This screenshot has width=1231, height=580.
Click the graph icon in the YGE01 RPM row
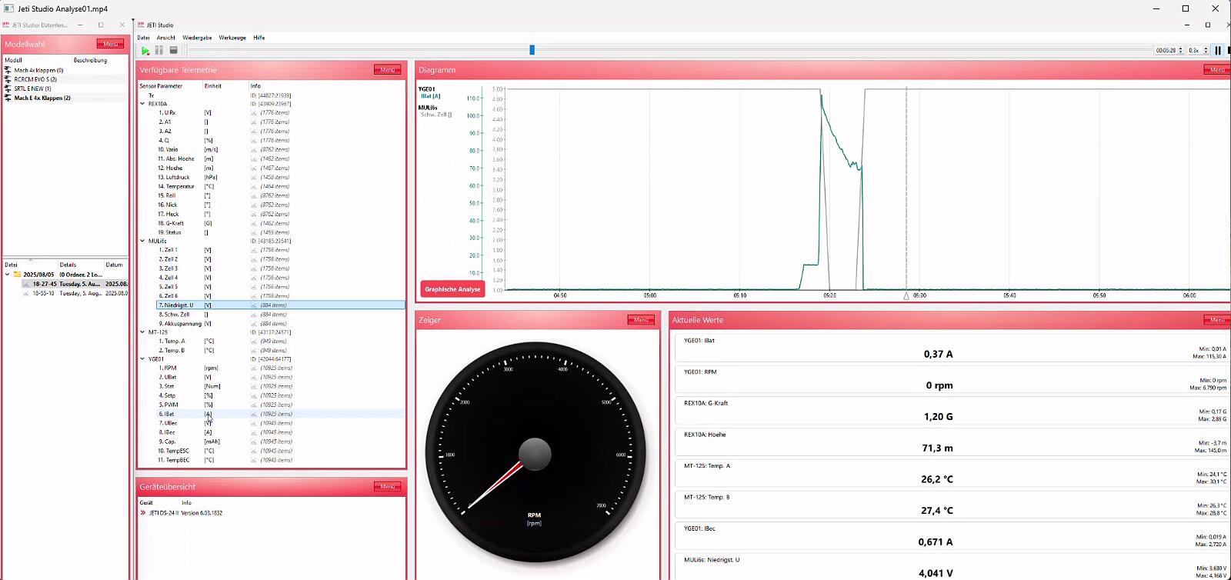click(254, 368)
